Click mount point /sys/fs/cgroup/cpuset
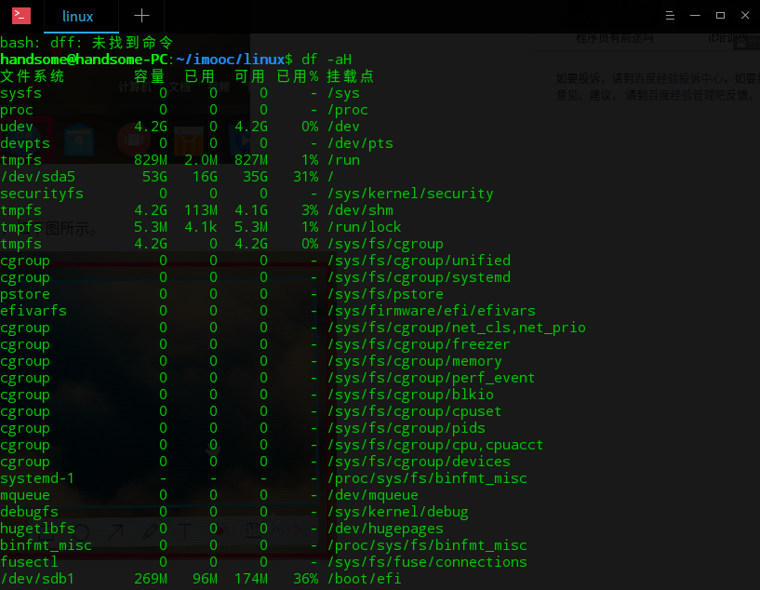The width and height of the screenshot is (760, 590). (414, 411)
